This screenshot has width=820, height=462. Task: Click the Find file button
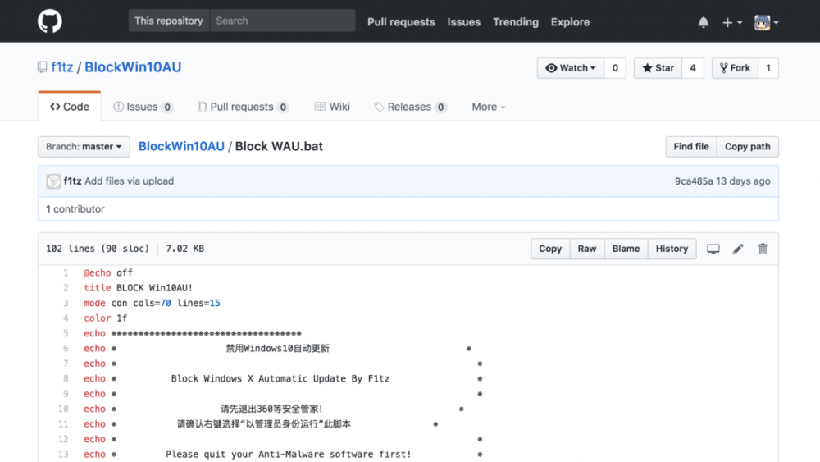click(x=690, y=147)
